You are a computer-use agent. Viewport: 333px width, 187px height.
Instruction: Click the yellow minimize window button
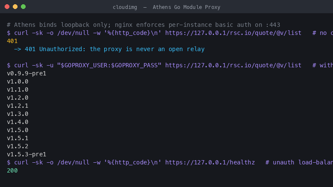point(15,7)
